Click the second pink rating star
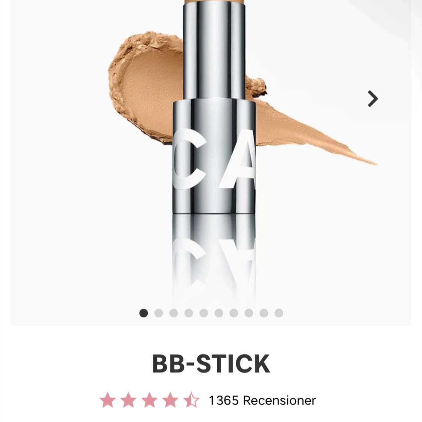422x422 pixels. [x=128, y=399]
